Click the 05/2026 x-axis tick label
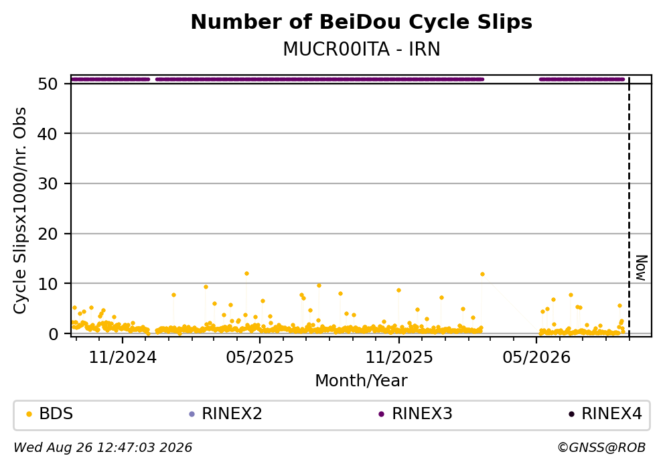 click(x=536, y=358)
